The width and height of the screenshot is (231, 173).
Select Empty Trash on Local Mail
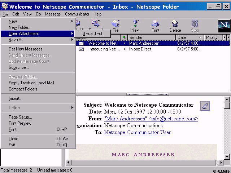[38, 83]
